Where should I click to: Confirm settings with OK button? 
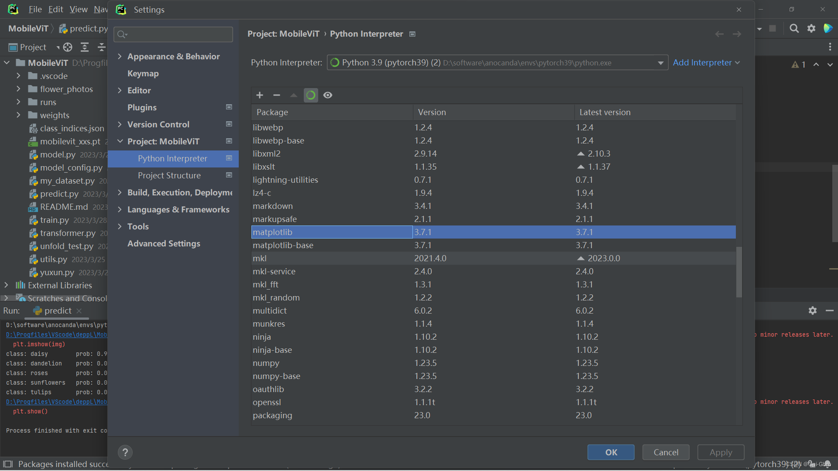(611, 452)
